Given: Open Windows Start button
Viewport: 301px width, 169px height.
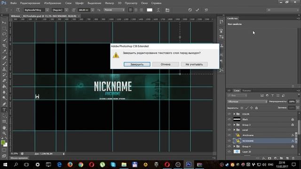Looking at the screenshot, I should 5,164.
